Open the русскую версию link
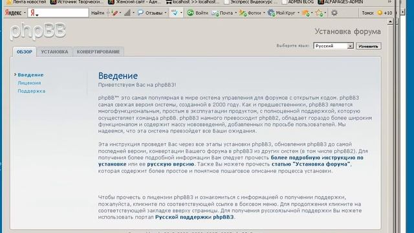This screenshot has height=233, width=414. tap(171, 164)
